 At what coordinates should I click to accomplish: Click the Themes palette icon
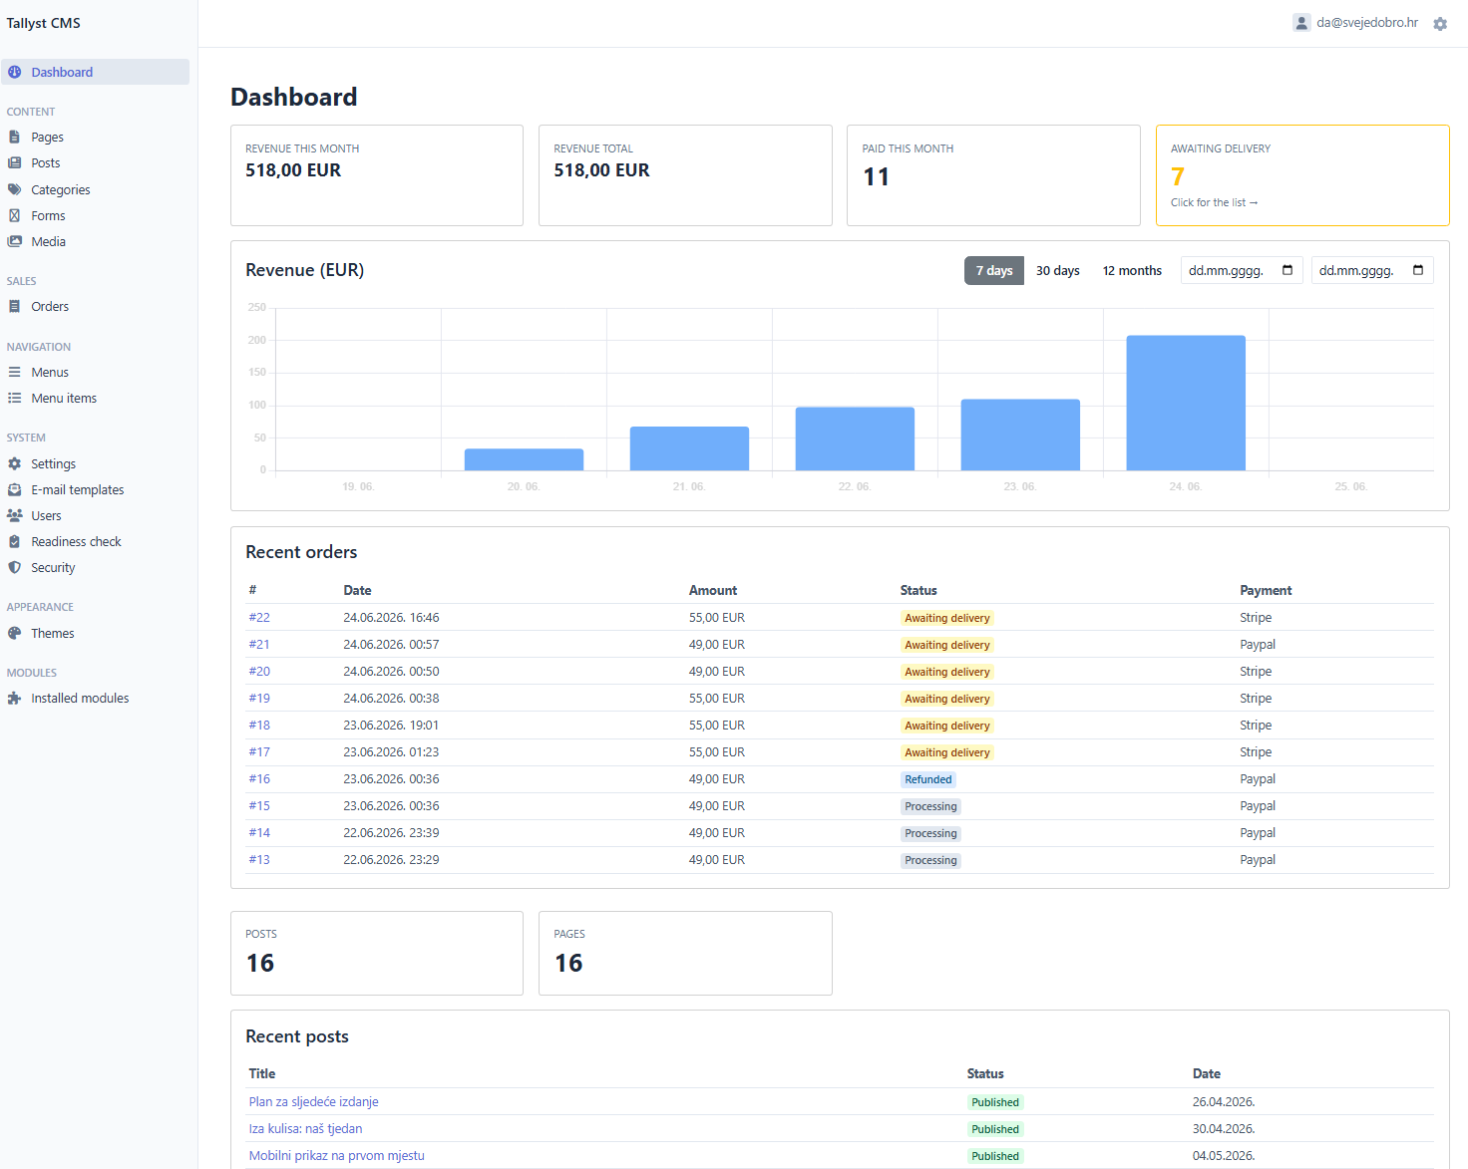click(14, 634)
